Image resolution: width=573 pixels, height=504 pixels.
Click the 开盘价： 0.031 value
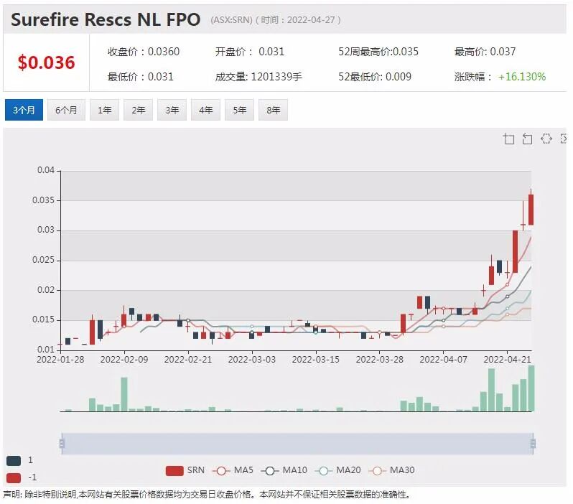tap(250, 52)
